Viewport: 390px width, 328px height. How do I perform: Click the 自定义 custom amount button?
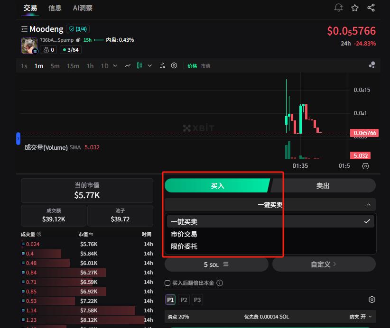pyautogui.click(x=324, y=264)
